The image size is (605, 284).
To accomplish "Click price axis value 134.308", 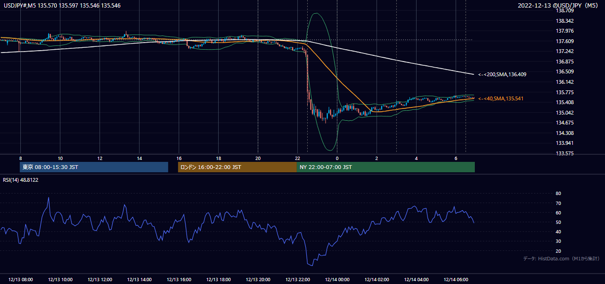I will pyautogui.click(x=564, y=133).
